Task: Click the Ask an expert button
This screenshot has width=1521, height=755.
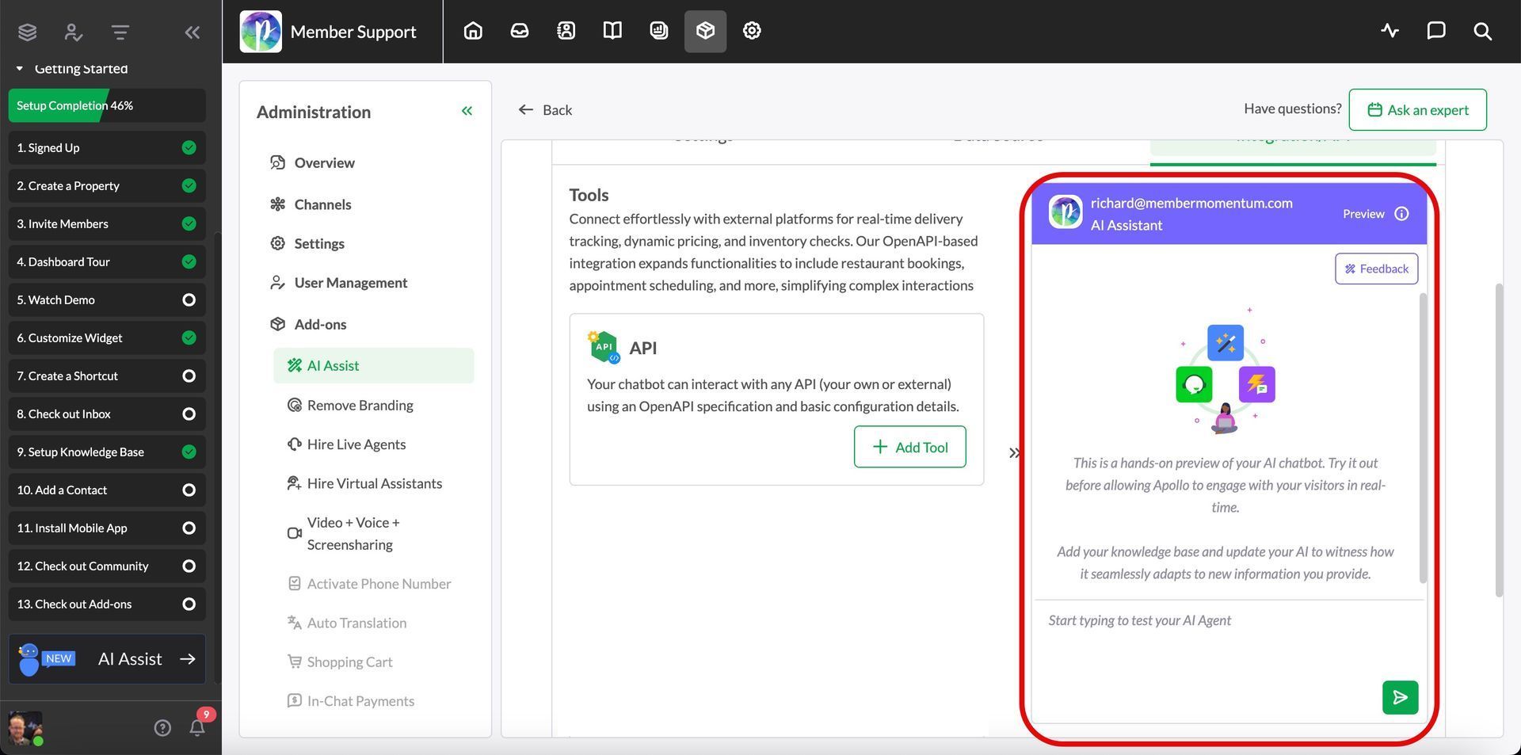Action: [1417, 109]
